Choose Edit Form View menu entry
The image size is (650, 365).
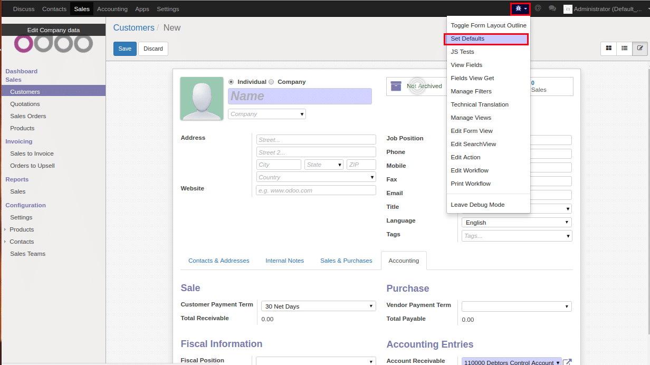pyautogui.click(x=489, y=131)
